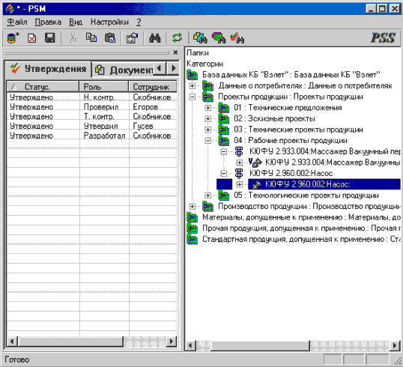Collapse 04 Рабочие проекты продукции node

(x=208, y=141)
